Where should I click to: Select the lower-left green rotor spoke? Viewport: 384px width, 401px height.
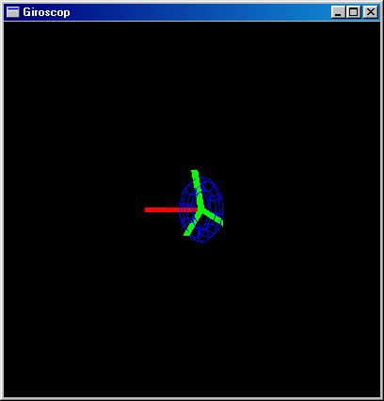pos(193,224)
